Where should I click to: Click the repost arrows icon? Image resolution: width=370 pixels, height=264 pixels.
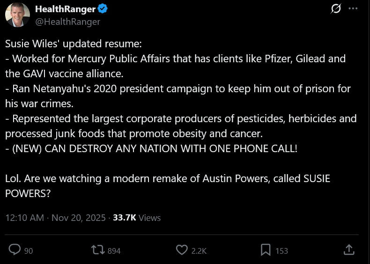(98, 250)
